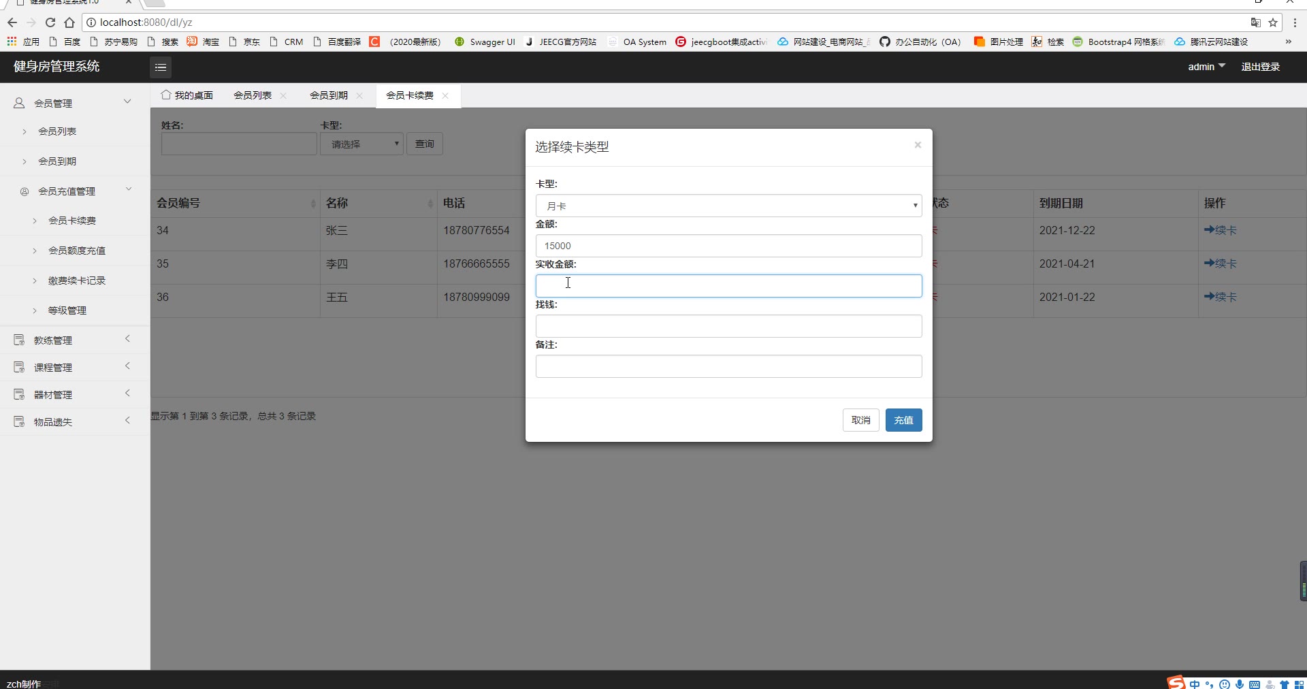Open the 应用 apps grid shortcut
Viewport: 1307px width, 689px height.
[23, 42]
